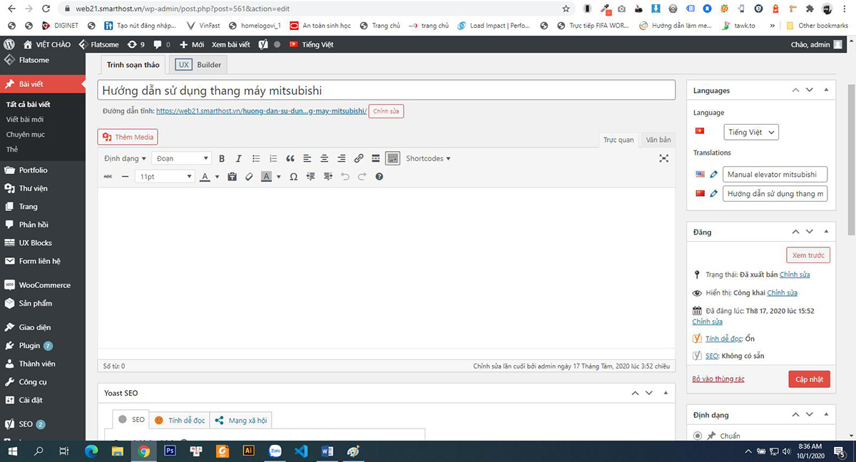The width and height of the screenshot is (856, 462).
Task: Insert a special character (Omega)
Action: 293,176
